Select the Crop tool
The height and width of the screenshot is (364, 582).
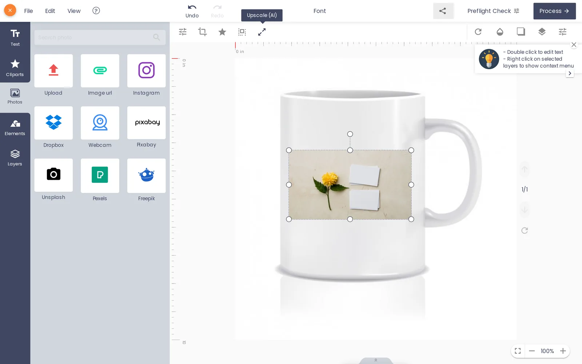[202, 32]
